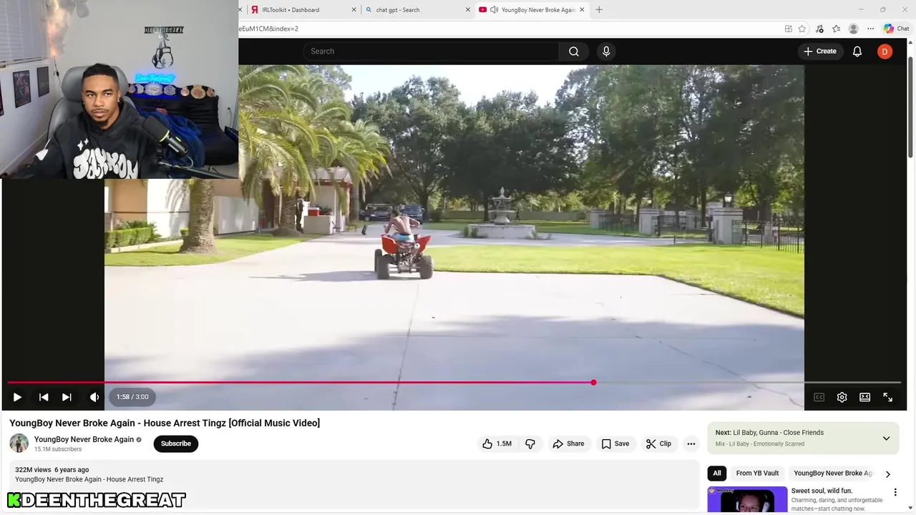
Task: Add page to favorites star
Action: 802,29
